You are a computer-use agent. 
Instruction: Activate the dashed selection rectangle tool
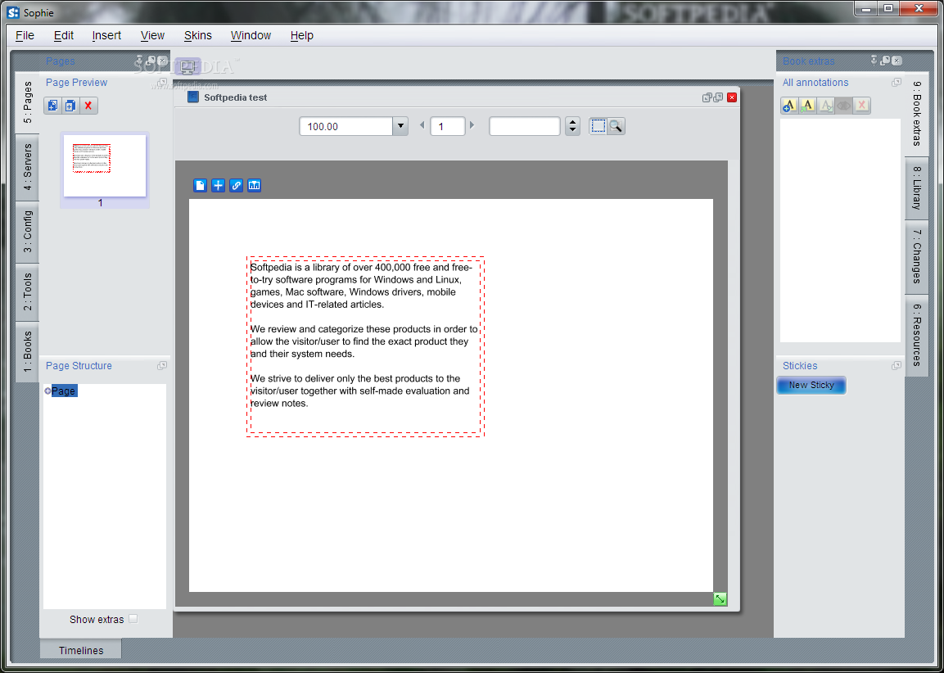598,126
